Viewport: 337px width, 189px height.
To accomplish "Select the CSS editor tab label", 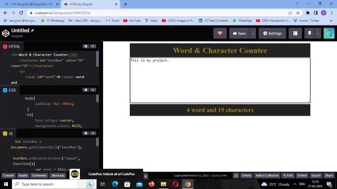I will [9, 90].
